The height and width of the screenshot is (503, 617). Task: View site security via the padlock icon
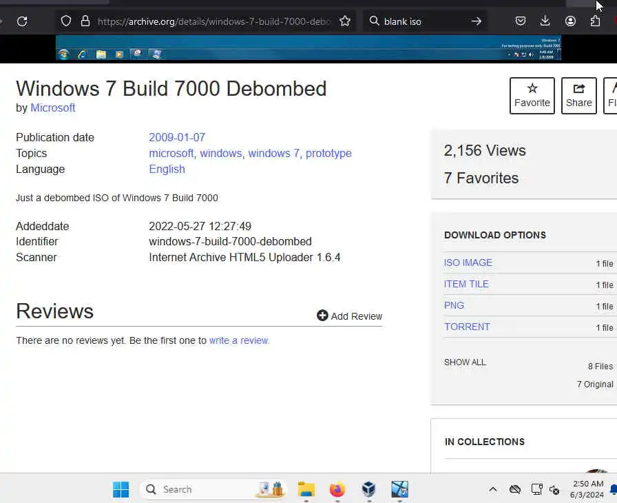pyautogui.click(x=85, y=21)
